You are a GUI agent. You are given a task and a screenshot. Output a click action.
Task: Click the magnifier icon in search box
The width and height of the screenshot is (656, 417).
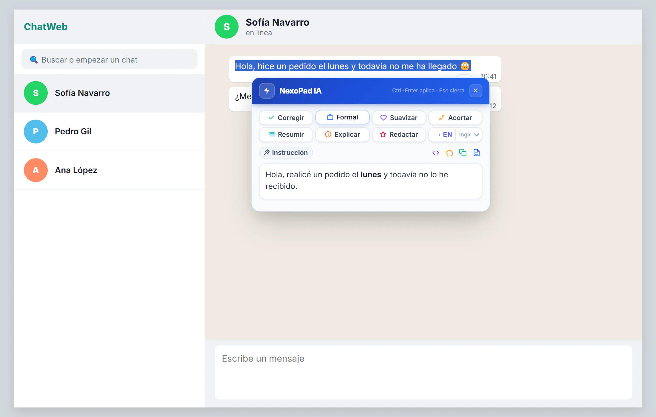pyautogui.click(x=34, y=60)
